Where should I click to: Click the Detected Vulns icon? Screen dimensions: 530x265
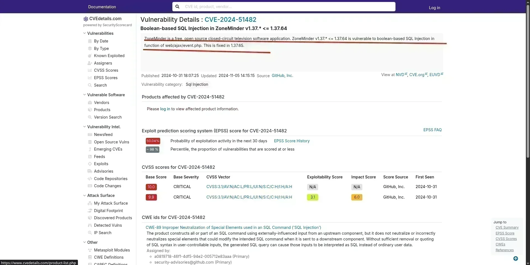pos(90,225)
